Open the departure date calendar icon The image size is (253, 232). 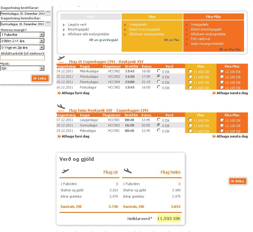tap(48, 13)
